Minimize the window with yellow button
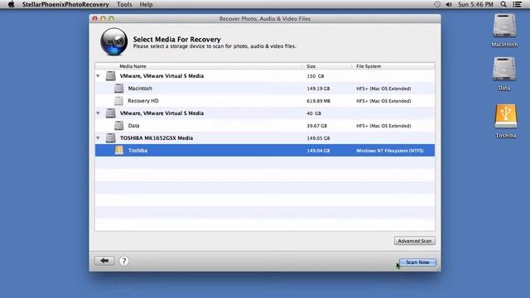 tap(103, 18)
